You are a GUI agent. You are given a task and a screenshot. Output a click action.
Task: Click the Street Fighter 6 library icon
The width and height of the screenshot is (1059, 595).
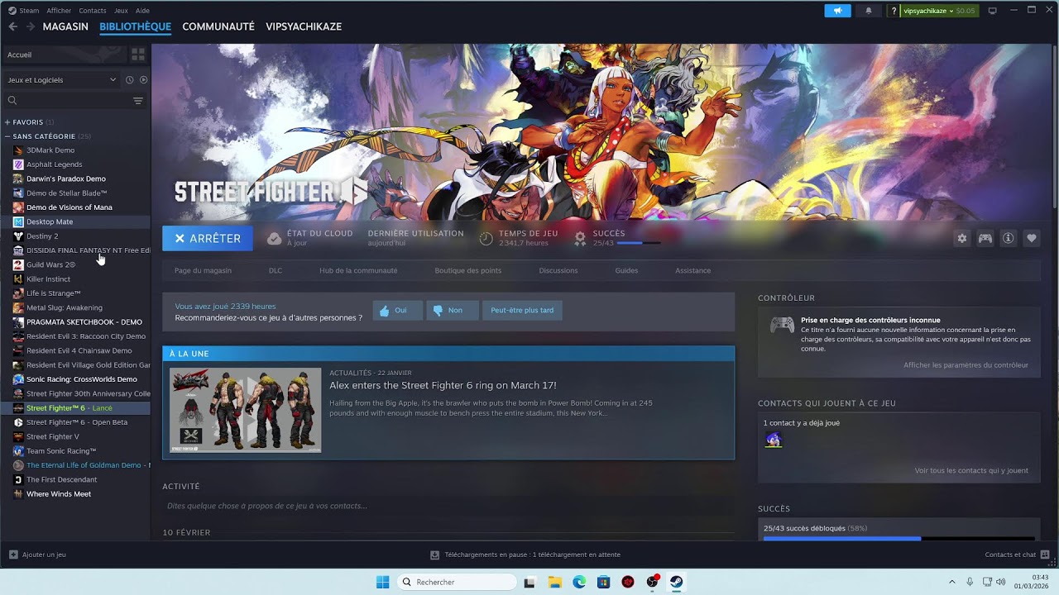click(18, 407)
